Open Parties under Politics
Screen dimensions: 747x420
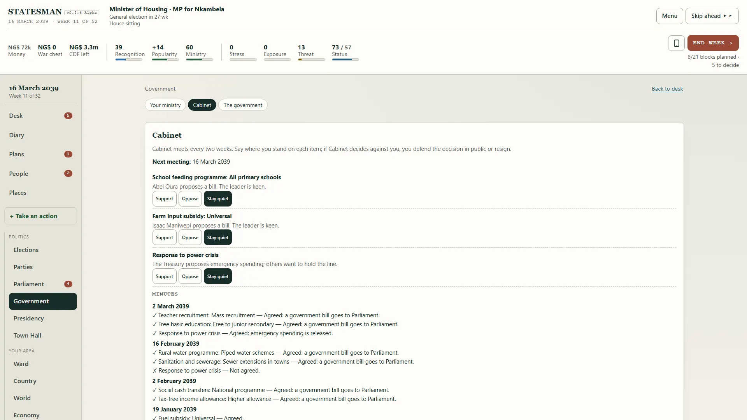43,267
